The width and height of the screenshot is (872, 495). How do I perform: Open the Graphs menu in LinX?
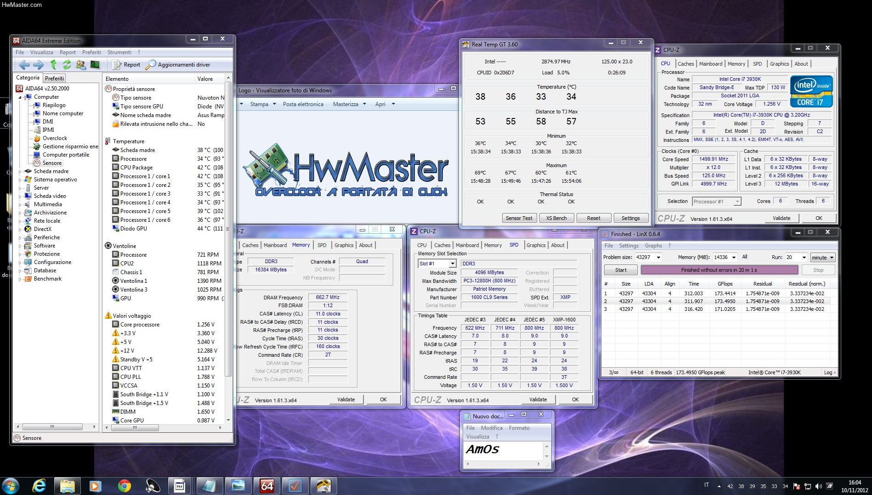pos(653,246)
